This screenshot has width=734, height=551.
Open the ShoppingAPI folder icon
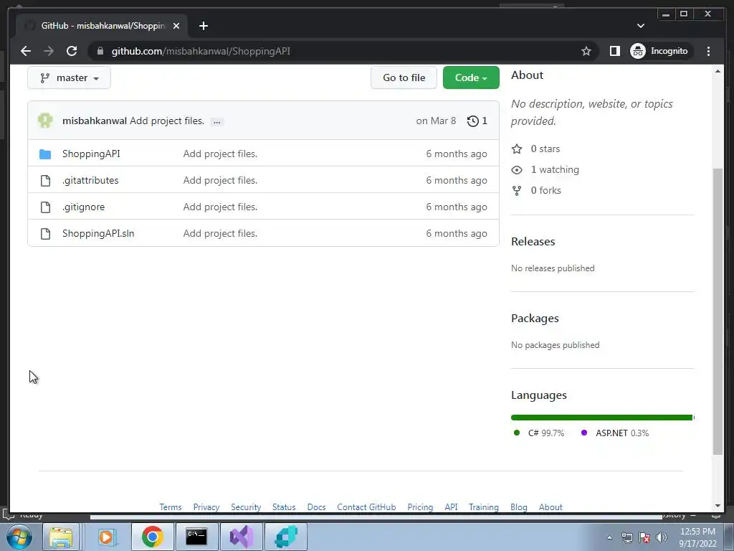click(45, 154)
